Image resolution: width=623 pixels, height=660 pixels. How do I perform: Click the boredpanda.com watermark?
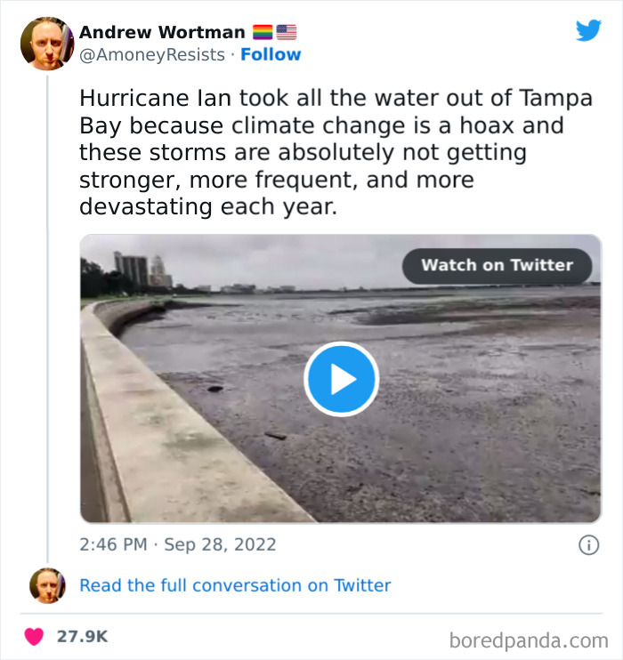point(529,640)
